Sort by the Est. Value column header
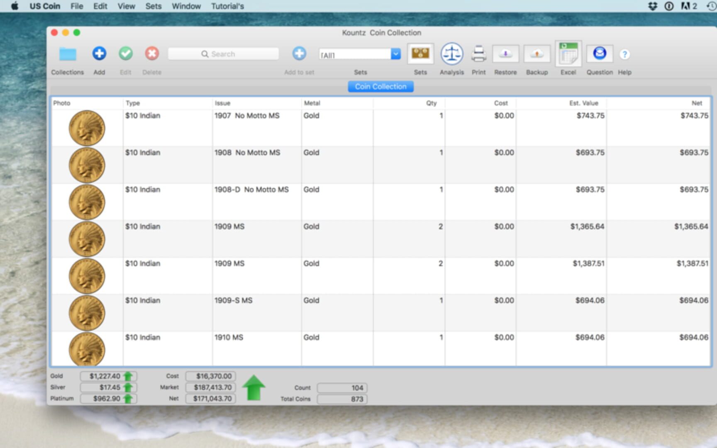The height and width of the screenshot is (448, 717). pyautogui.click(x=583, y=103)
